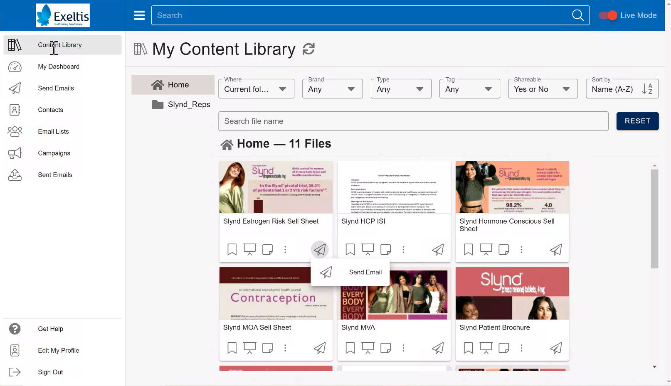Image resolution: width=671 pixels, height=386 pixels.
Task: Click the file list scrollbar thumb
Action: pyautogui.click(x=655, y=219)
